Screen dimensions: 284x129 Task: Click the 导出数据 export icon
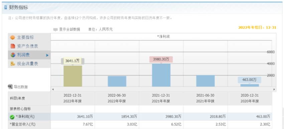pos(10,87)
